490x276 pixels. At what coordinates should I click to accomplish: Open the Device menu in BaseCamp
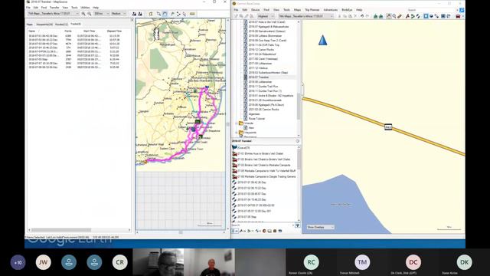(x=255, y=10)
